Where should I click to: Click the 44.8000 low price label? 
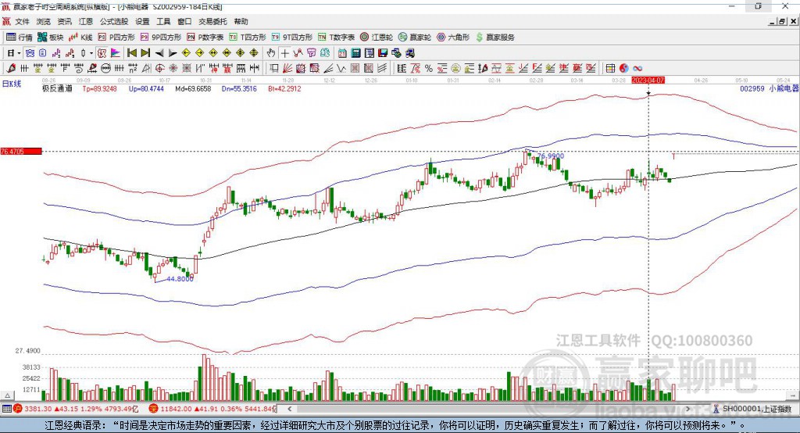[180, 279]
